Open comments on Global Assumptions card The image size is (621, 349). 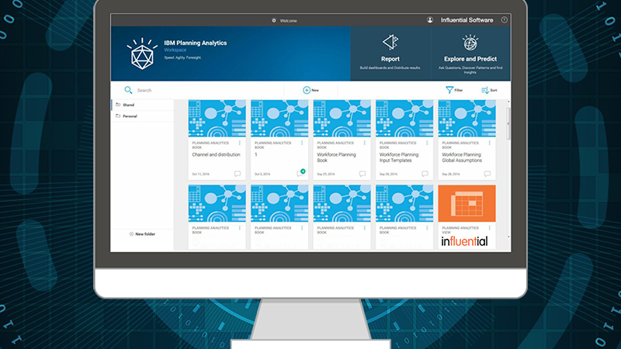point(487,174)
